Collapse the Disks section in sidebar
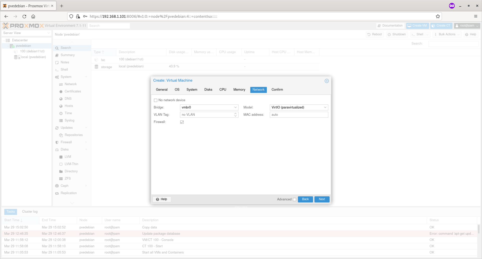 click(x=86, y=149)
